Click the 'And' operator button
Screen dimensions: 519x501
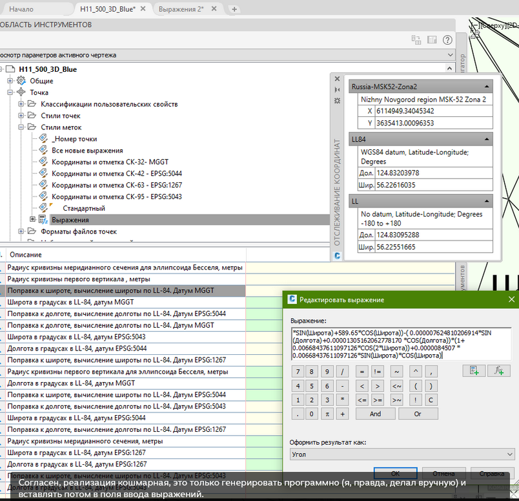point(375,414)
